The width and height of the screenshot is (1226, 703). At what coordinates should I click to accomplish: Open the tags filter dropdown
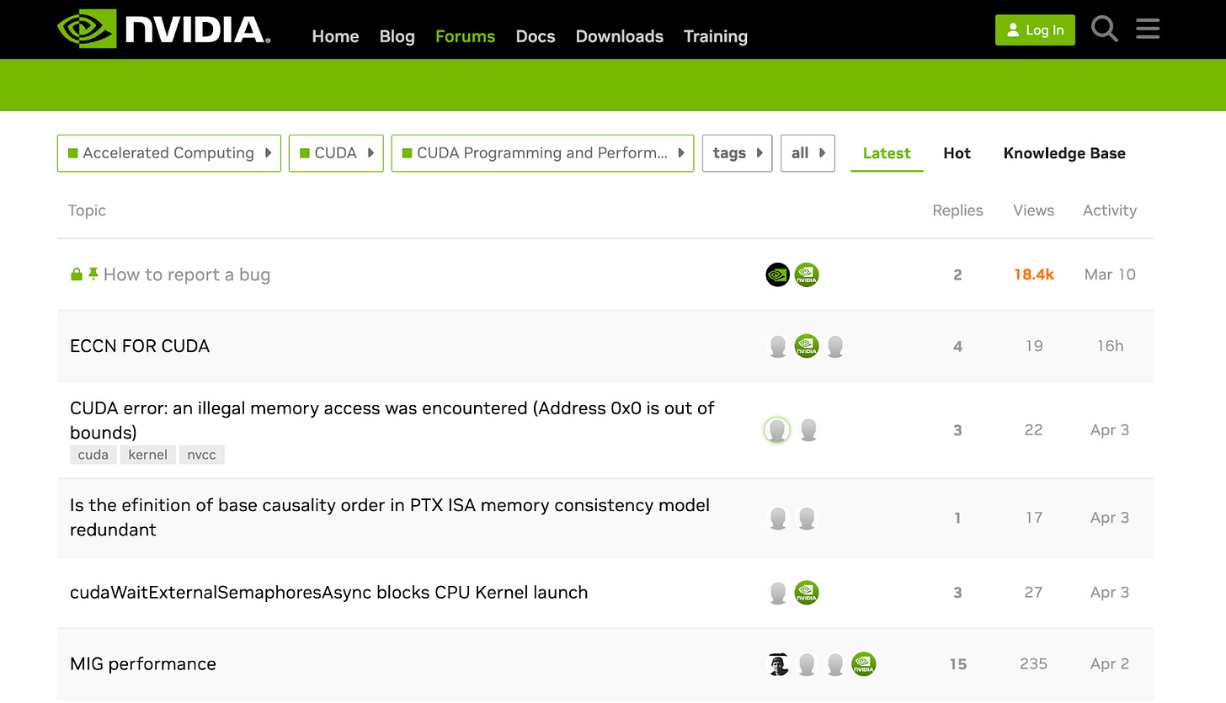point(737,153)
